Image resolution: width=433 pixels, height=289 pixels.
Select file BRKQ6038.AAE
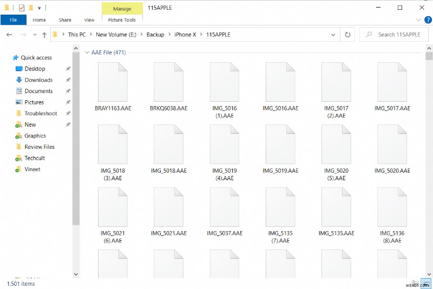coord(168,87)
